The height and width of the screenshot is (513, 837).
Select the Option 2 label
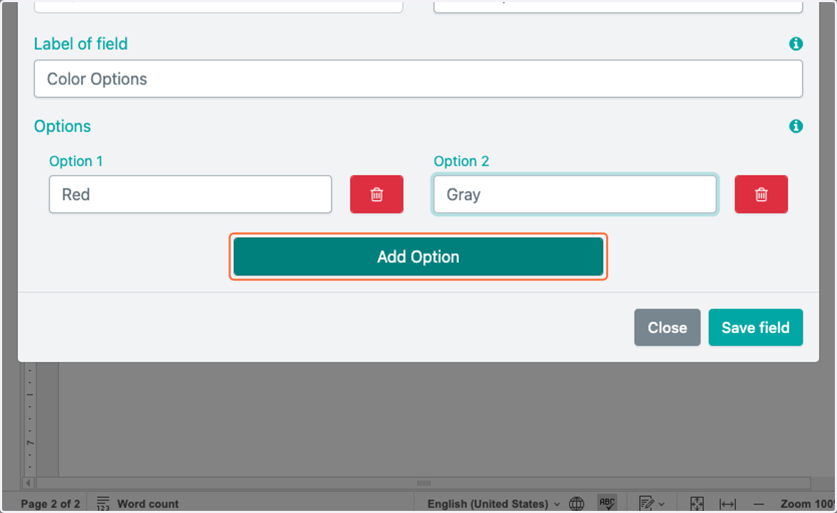click(x=461, y=161)
